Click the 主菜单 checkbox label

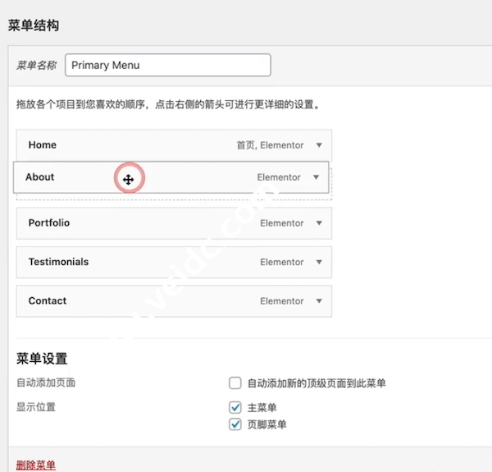click(262, 408)
